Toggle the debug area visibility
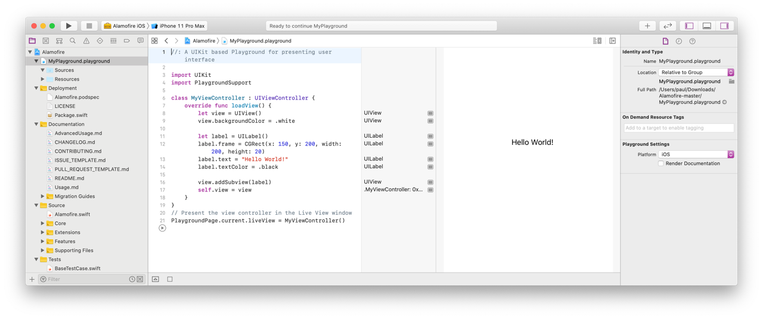This screenshot has height=319, width=763. (706, 26)
